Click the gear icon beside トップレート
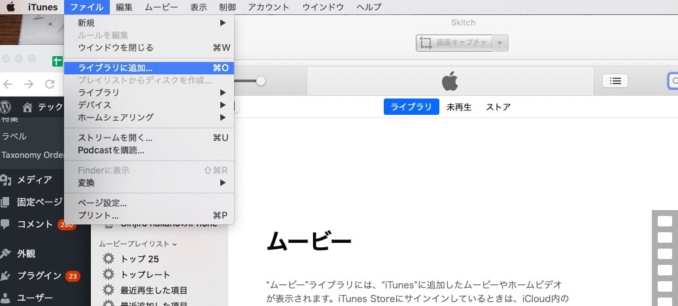 click(108, 274)
